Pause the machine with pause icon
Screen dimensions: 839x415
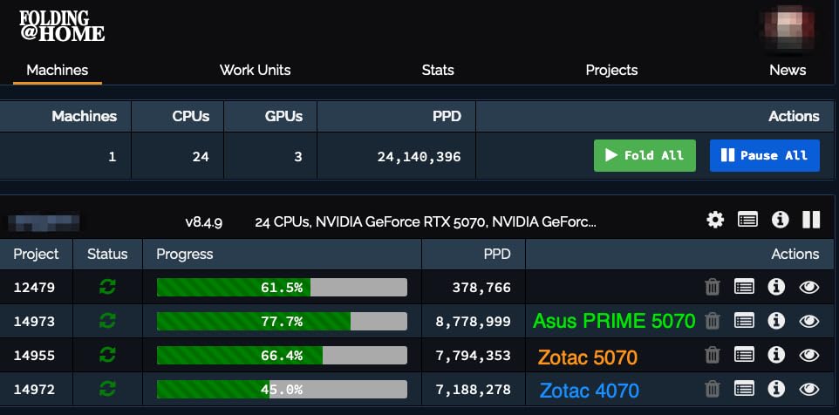coord(811,220)
